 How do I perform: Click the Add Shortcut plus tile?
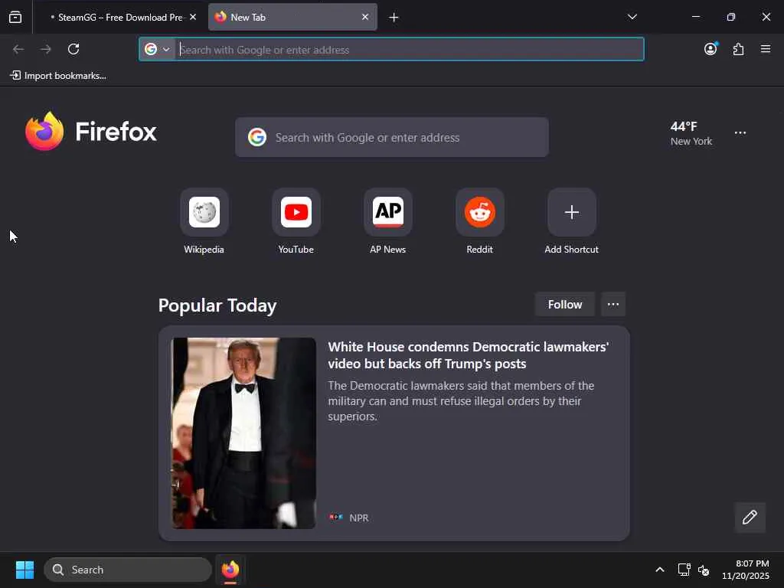(571, 212)
